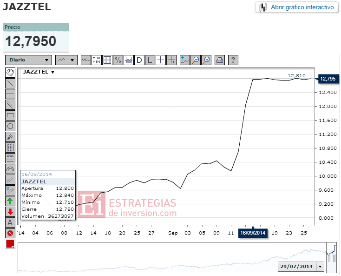
Task: Select the fan lines tool
Action: point(10,137)
